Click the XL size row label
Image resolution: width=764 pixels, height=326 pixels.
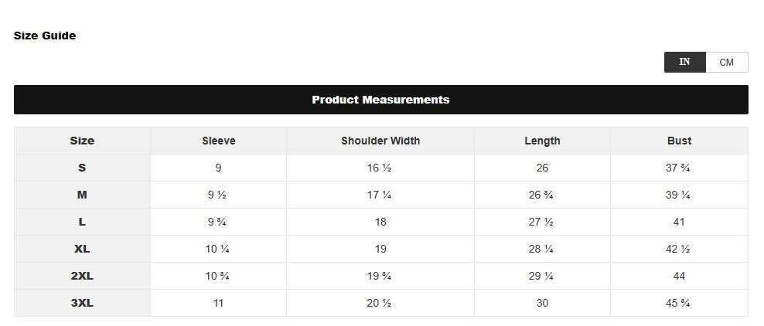tap(82, 249)
